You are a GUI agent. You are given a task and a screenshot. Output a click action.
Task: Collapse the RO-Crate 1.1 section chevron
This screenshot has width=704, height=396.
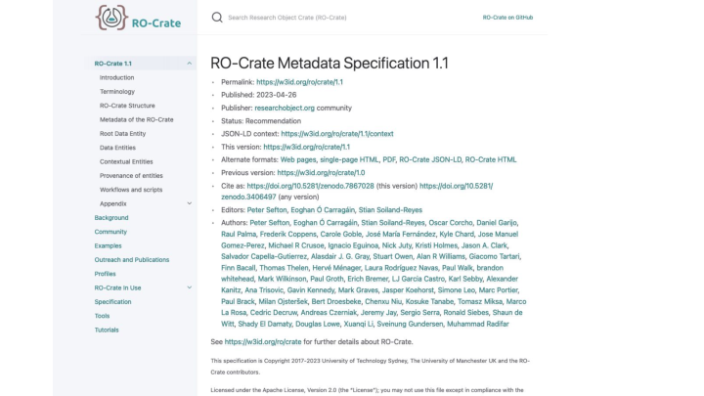pos(190,64)
